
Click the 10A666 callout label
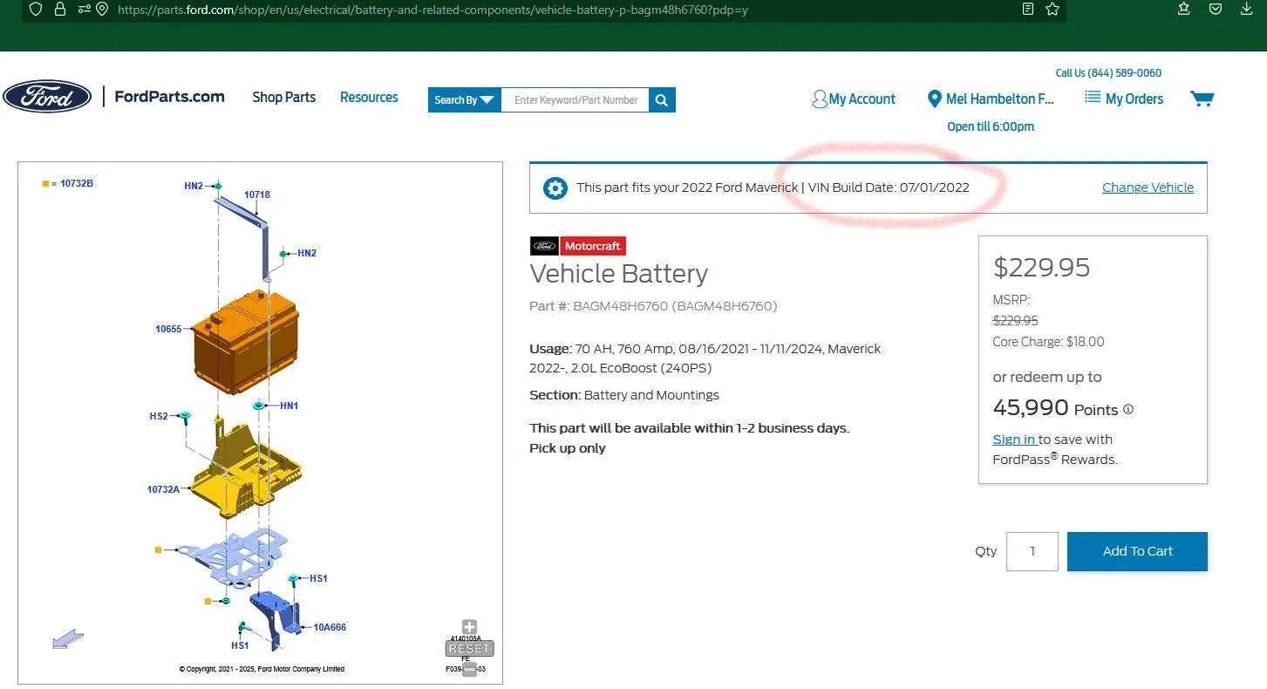tap(330, 628)
